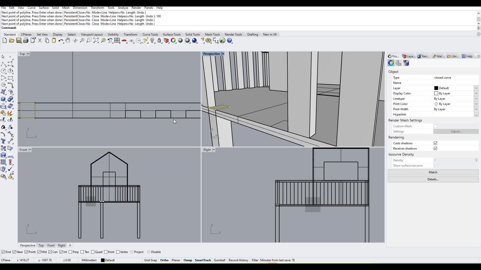Switch to the Curve Tools toolbar tab

pyautogui.click(x=150, y=35)
